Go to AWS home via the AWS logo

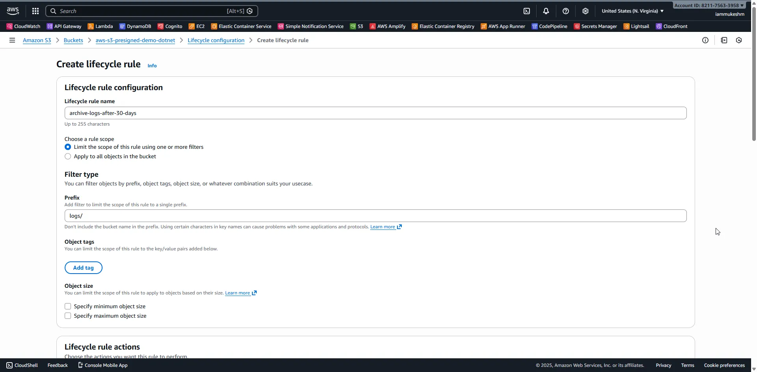tap(12, 11)
